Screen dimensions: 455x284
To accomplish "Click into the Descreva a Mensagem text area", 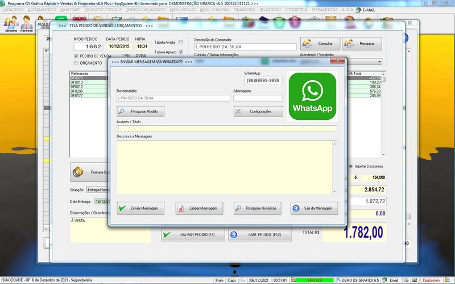I will pos(225,168).
